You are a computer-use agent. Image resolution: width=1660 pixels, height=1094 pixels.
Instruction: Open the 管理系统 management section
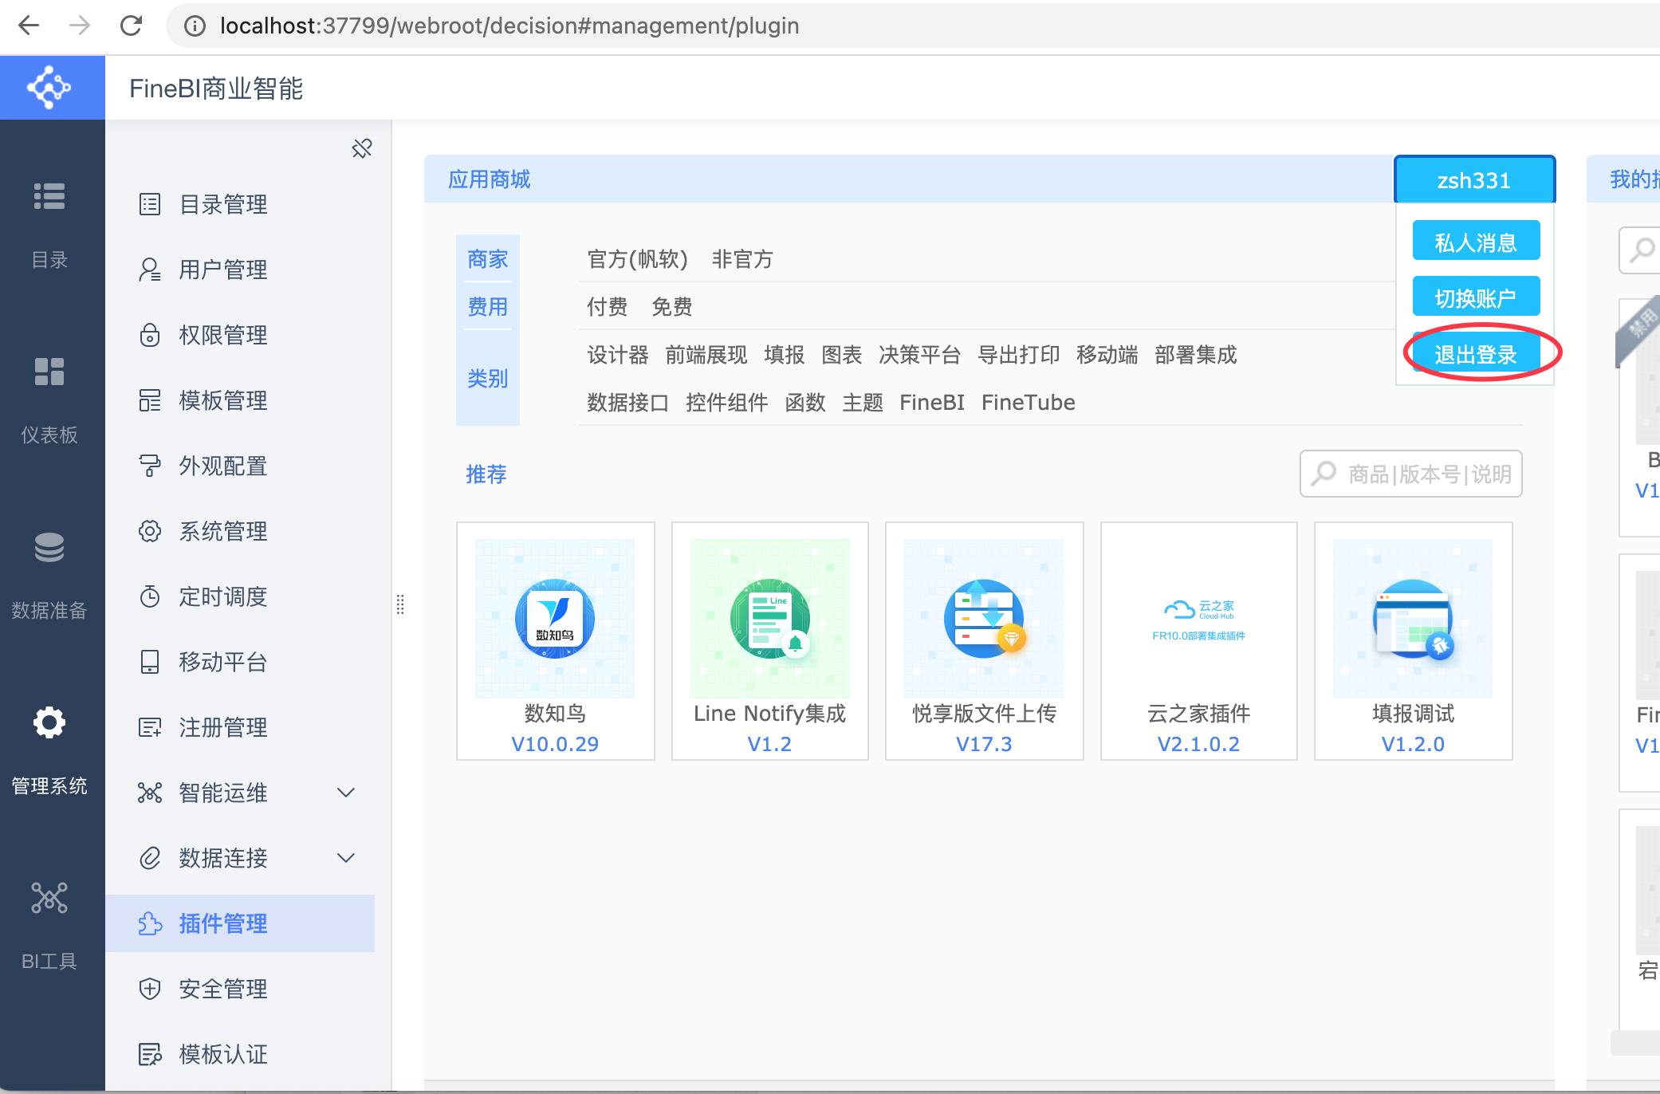click(x=49, y=751)
